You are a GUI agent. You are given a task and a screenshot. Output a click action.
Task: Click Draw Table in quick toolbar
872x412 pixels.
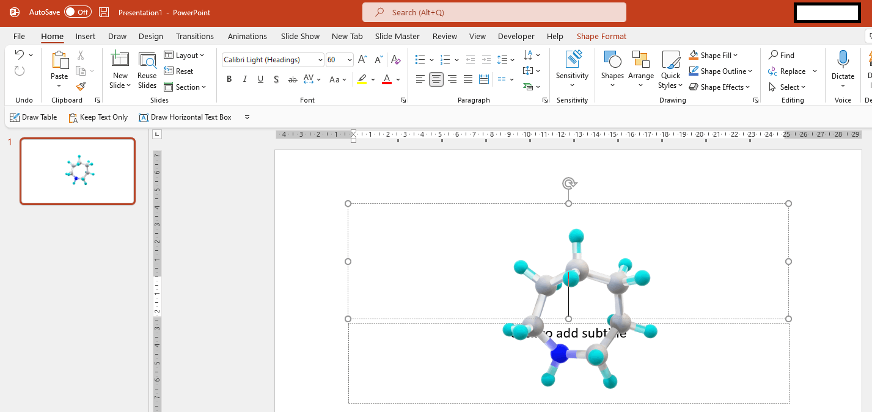34,117
